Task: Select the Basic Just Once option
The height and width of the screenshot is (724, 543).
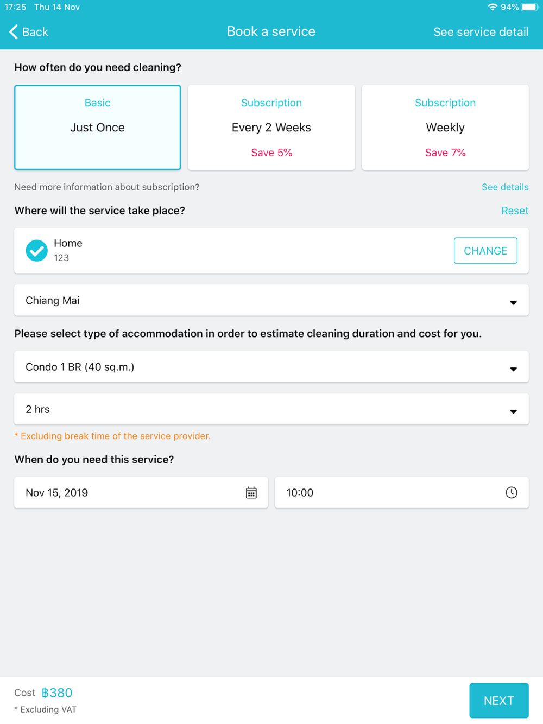Action: click(98, 128)
